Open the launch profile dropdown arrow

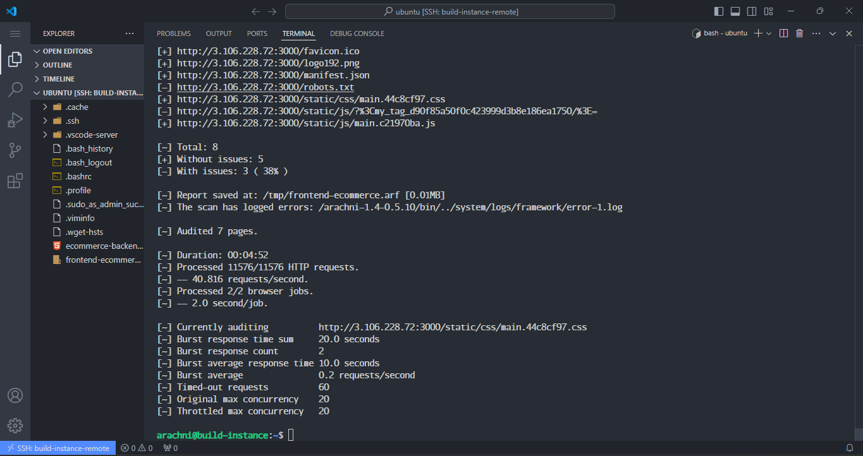click(x=769, y=33)
